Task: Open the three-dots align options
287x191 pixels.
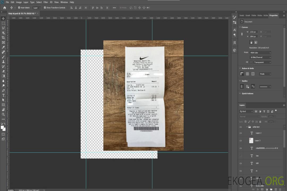Action: [114, 8]
